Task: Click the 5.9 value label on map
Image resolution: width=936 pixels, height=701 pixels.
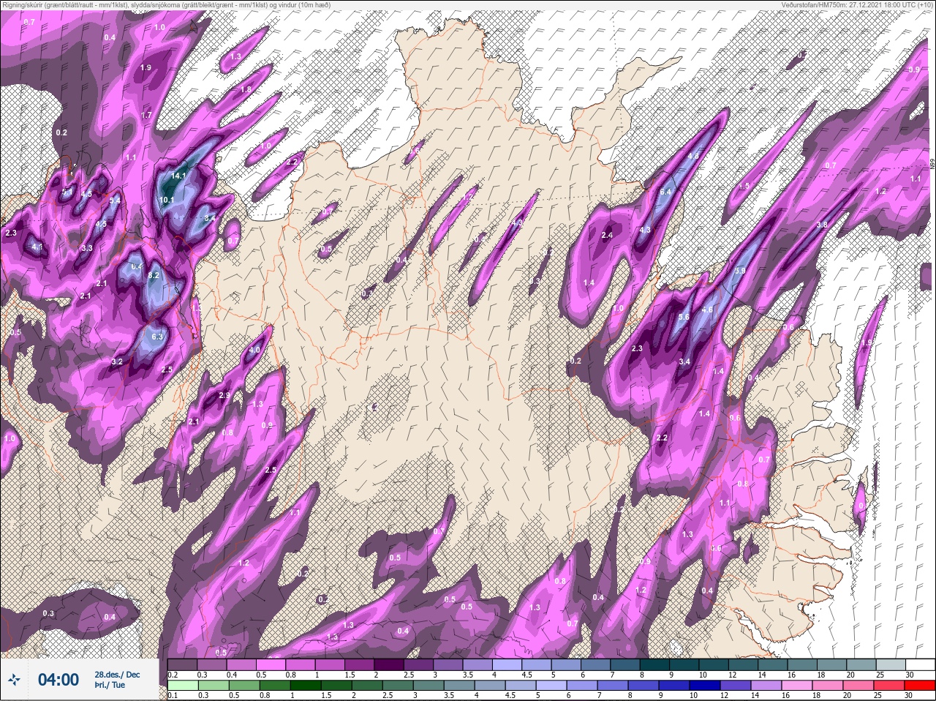Action: 740,271
